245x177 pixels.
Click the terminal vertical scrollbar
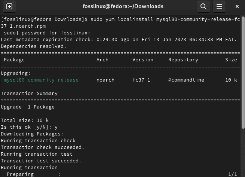[243, 73]
